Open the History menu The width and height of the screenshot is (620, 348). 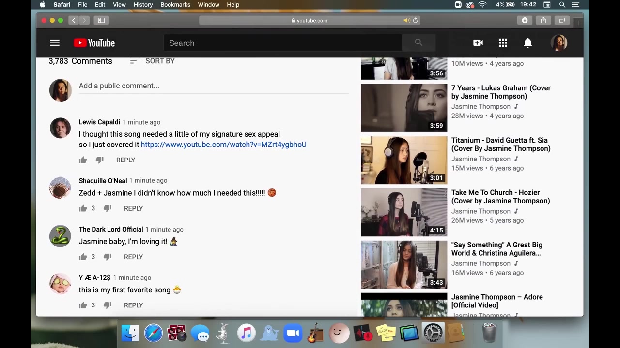[143, 5]
